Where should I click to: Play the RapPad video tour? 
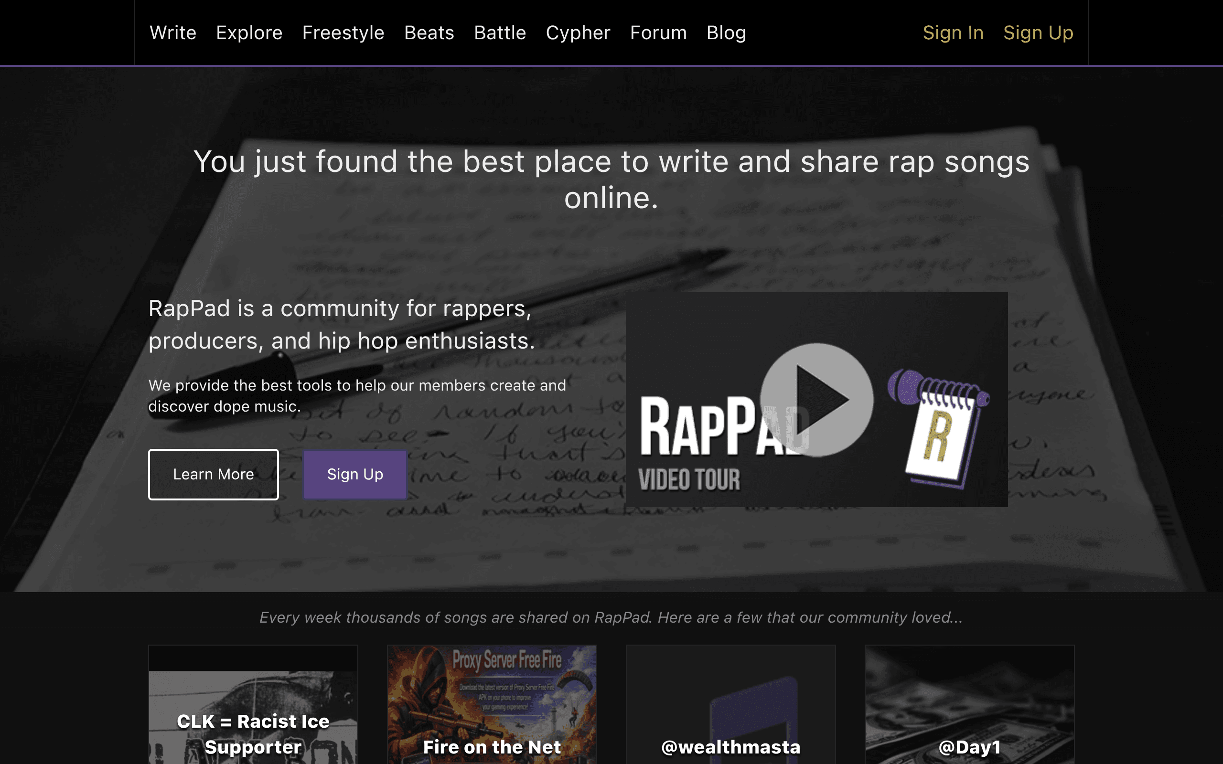[x=816, y=400]
